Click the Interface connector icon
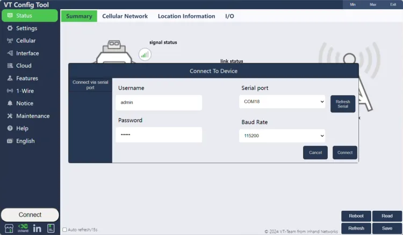403x235 pixels. 10,53
